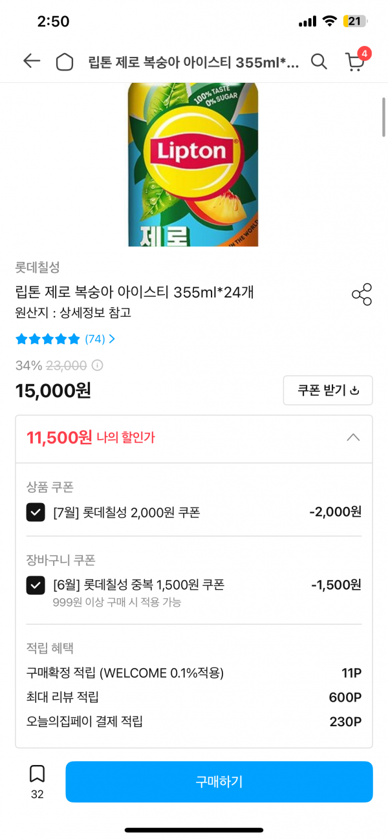Tap the battery indicator in the status bar
388x840 pixels.
pyautogui.click(x=355, y=21)
